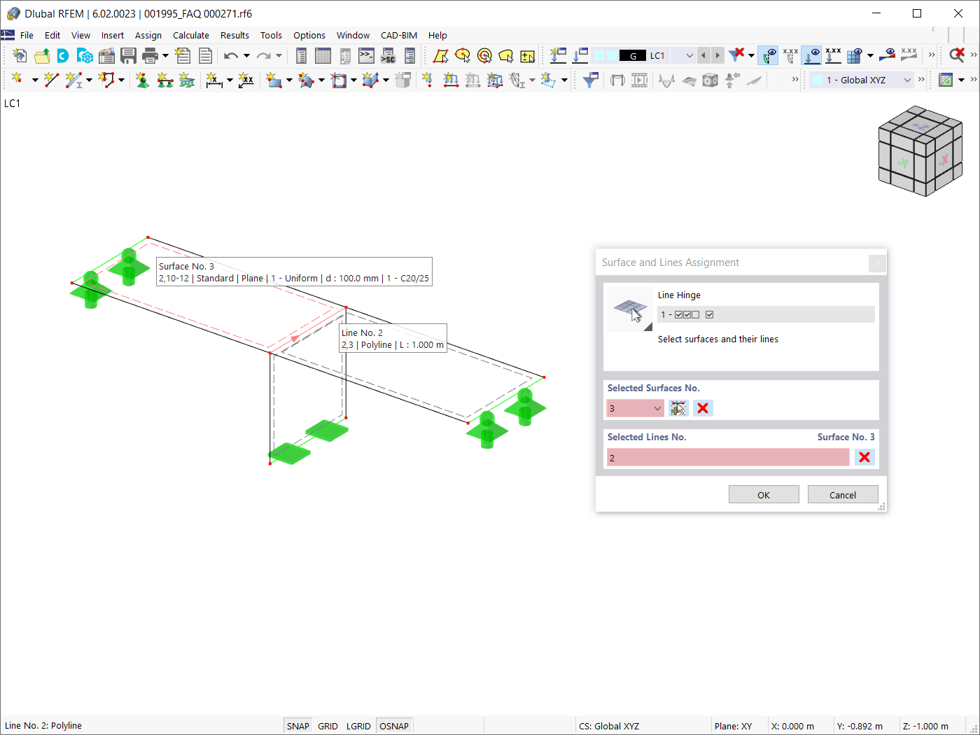980x735 pixels.
Task: Click the cyan swatch beside Global XYZ
Action: point(818,80)
